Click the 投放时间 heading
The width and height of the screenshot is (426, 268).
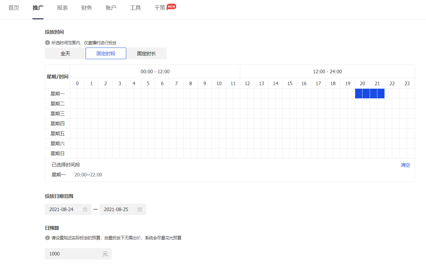pos(54,32)
